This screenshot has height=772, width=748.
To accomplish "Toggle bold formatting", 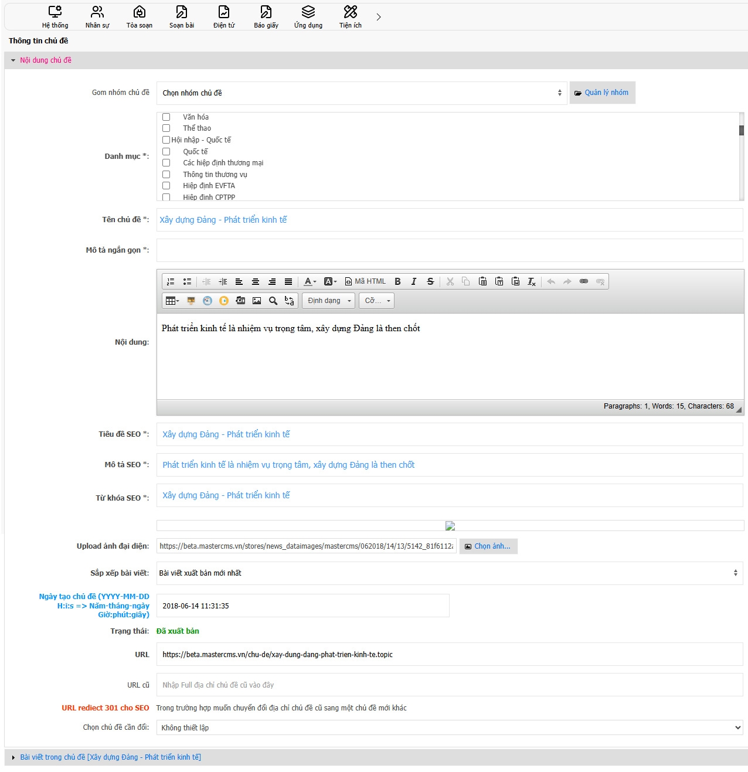I will coord(397,282).
